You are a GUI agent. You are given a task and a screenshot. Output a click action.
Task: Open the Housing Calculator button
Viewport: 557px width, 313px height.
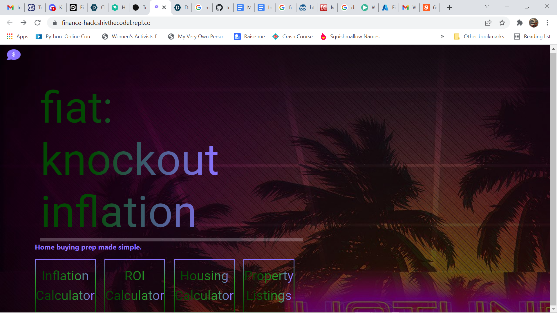coord(204,285)
